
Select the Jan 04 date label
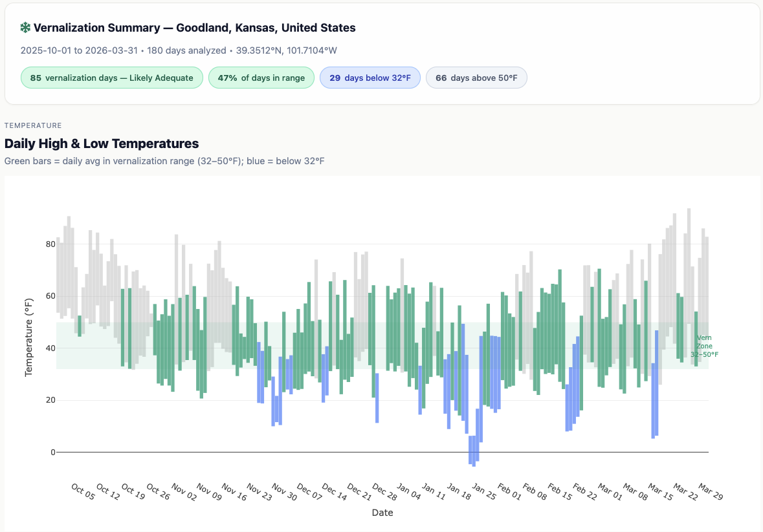(x=409, y=491)
